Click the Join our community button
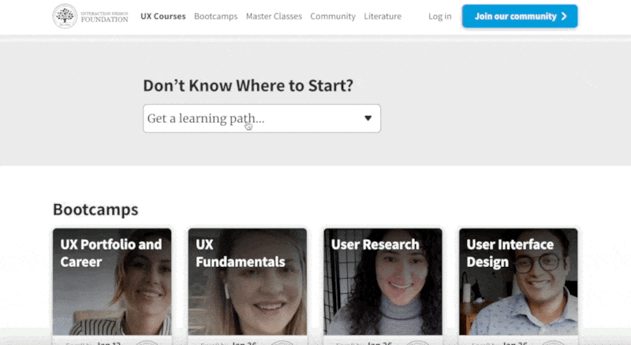 tap(520, 16)
